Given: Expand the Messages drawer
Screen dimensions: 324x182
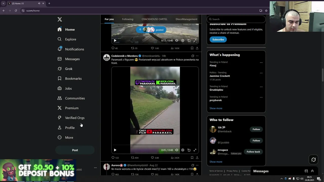Looking at the screenshot, I should (312, 171).
